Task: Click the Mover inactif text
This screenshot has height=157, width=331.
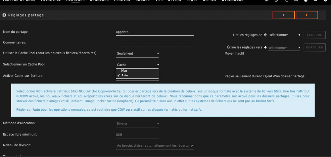Action: (x=234, y=54)
